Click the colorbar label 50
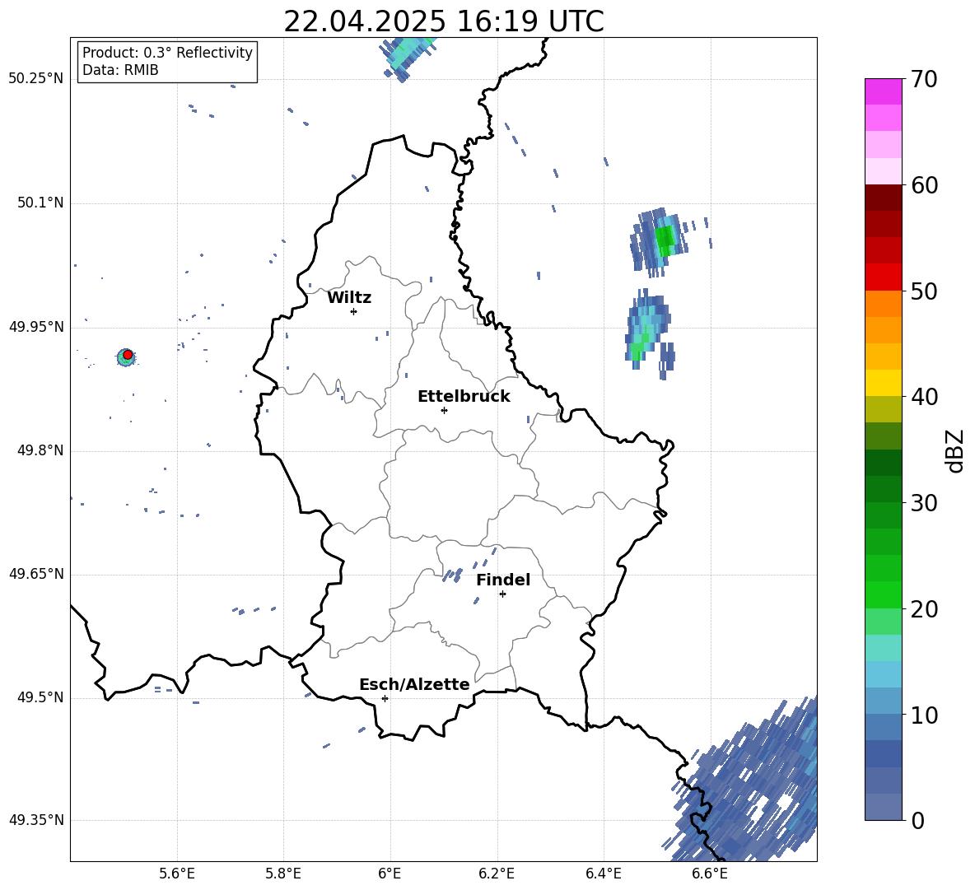Viewport: 975px width, 890px height. coord(924,291)
